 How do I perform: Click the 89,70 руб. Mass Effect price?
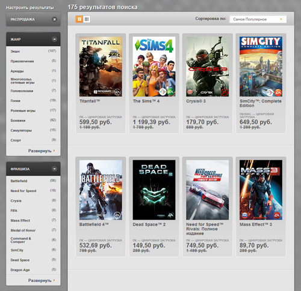254,245
